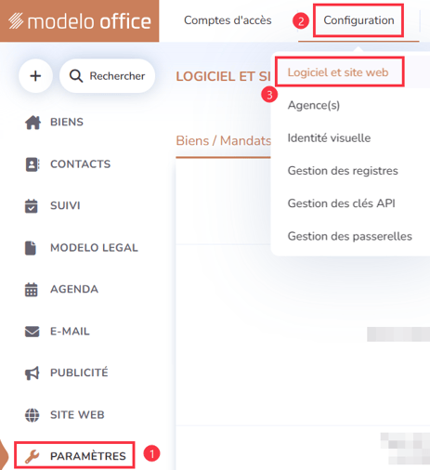Image resolution: width=430 pixels, height=470 pixels.
Task: Select Gestion des passerelles entry
Action: [x=350, y=236]
